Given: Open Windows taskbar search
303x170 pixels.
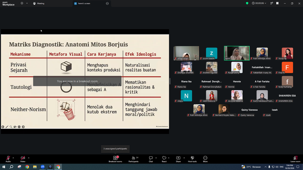Looking at the screenshot, I should pyautogui.click(x=11, y=167).
